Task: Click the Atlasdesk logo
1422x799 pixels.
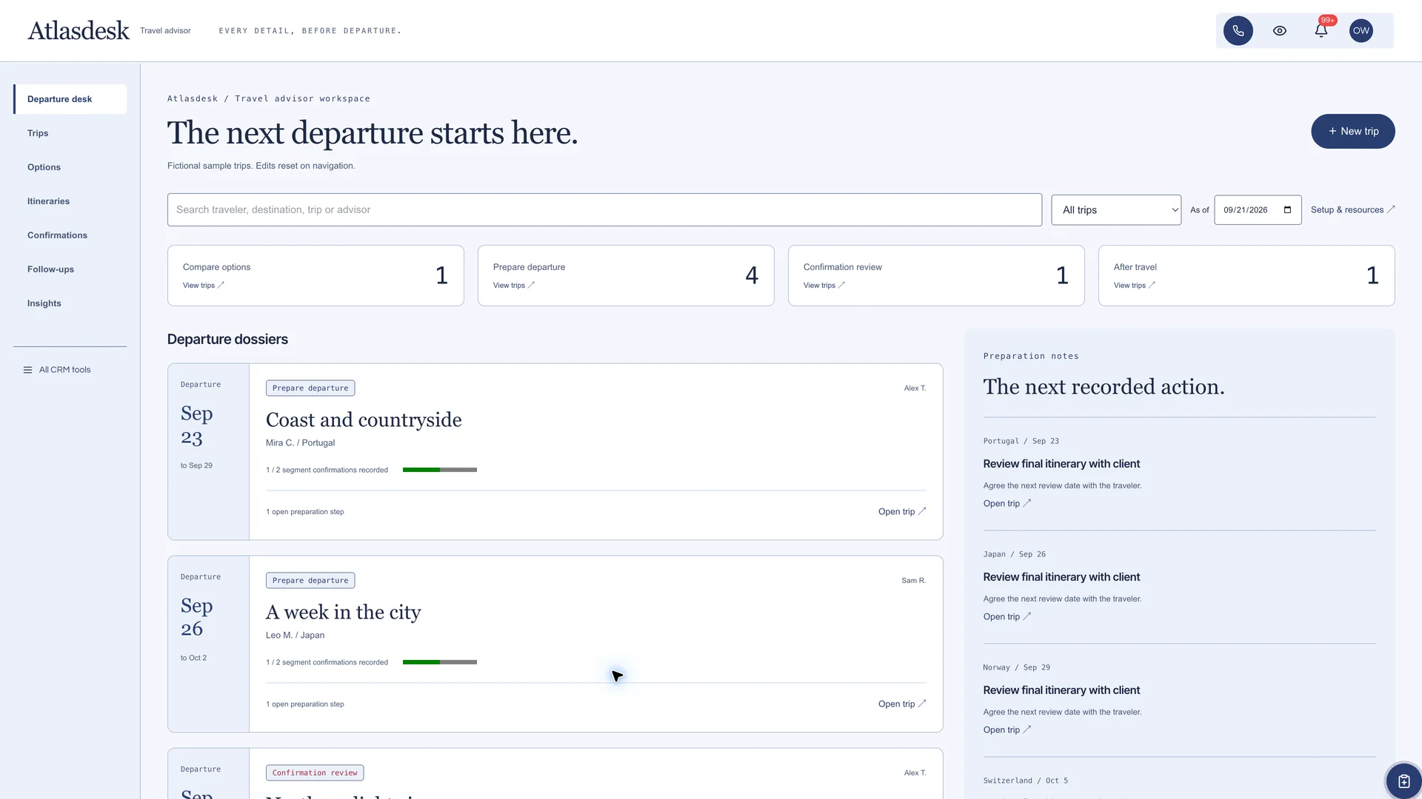Action: pos(79,31)
